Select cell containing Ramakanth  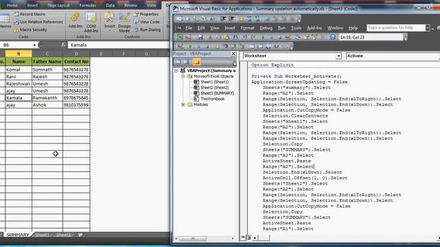pyautogui.click(x=47, y=97)
